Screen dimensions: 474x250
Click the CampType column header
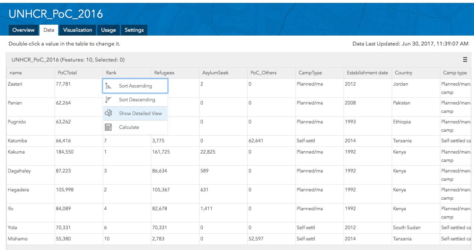point(320,73)
